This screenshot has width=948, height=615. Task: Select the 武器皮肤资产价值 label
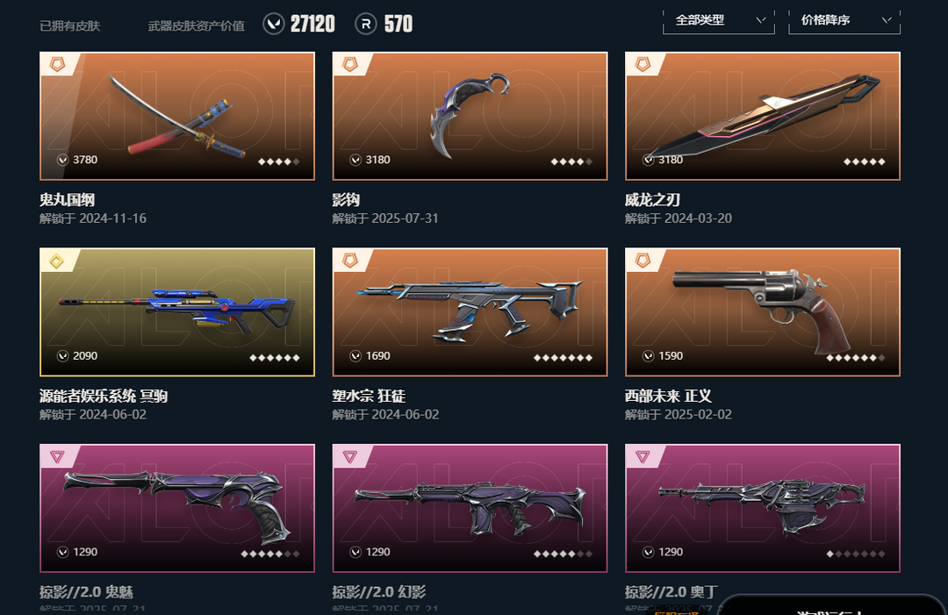(197, 26)
